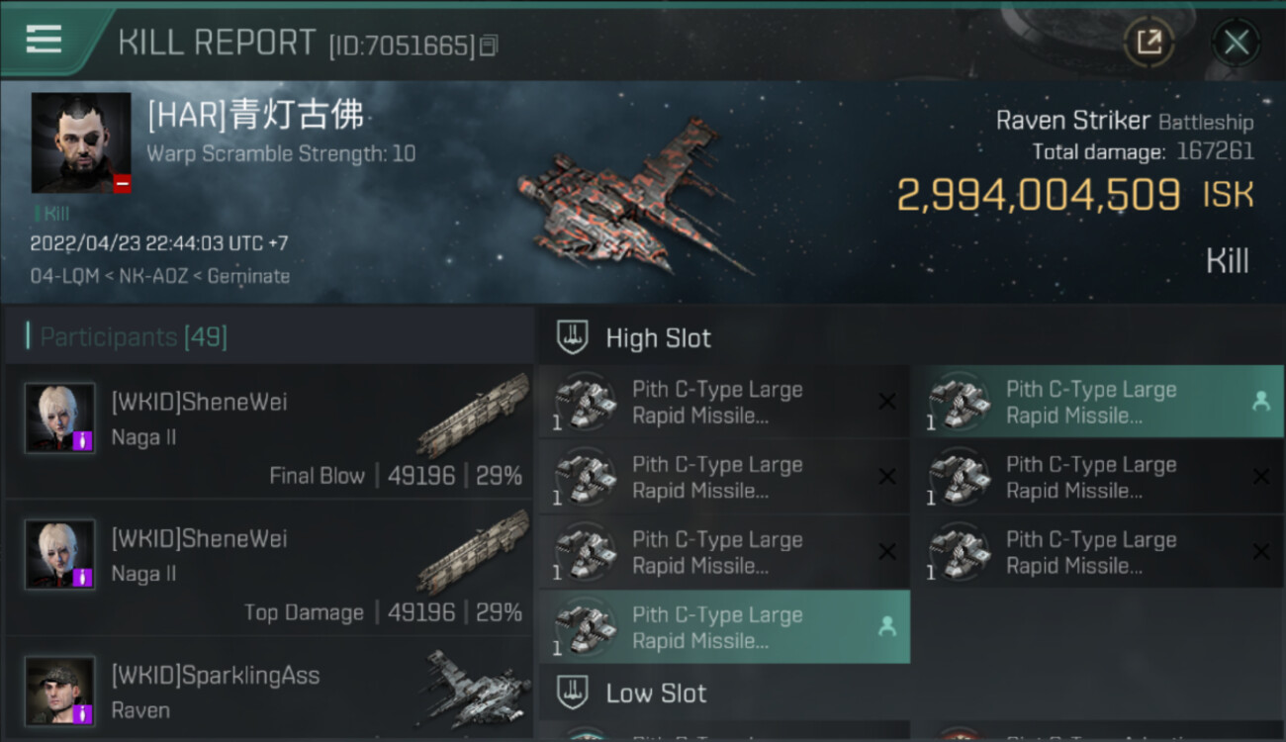Image resolution: width=1286 pixels, height=742 pixels.
Task: Open SheneWei Top Damage participant entry
Action: (x=269, y=568)
